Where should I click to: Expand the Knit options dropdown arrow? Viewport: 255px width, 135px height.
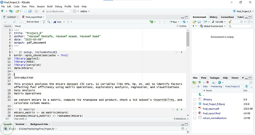[x=64, y=22]
